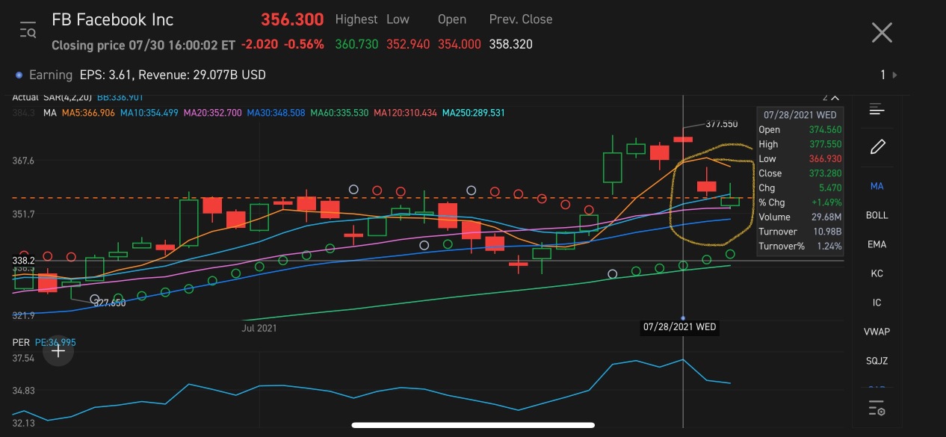Click the change percent -0.56%
This screenshot has height=437, width=946.
coord(303,45)
